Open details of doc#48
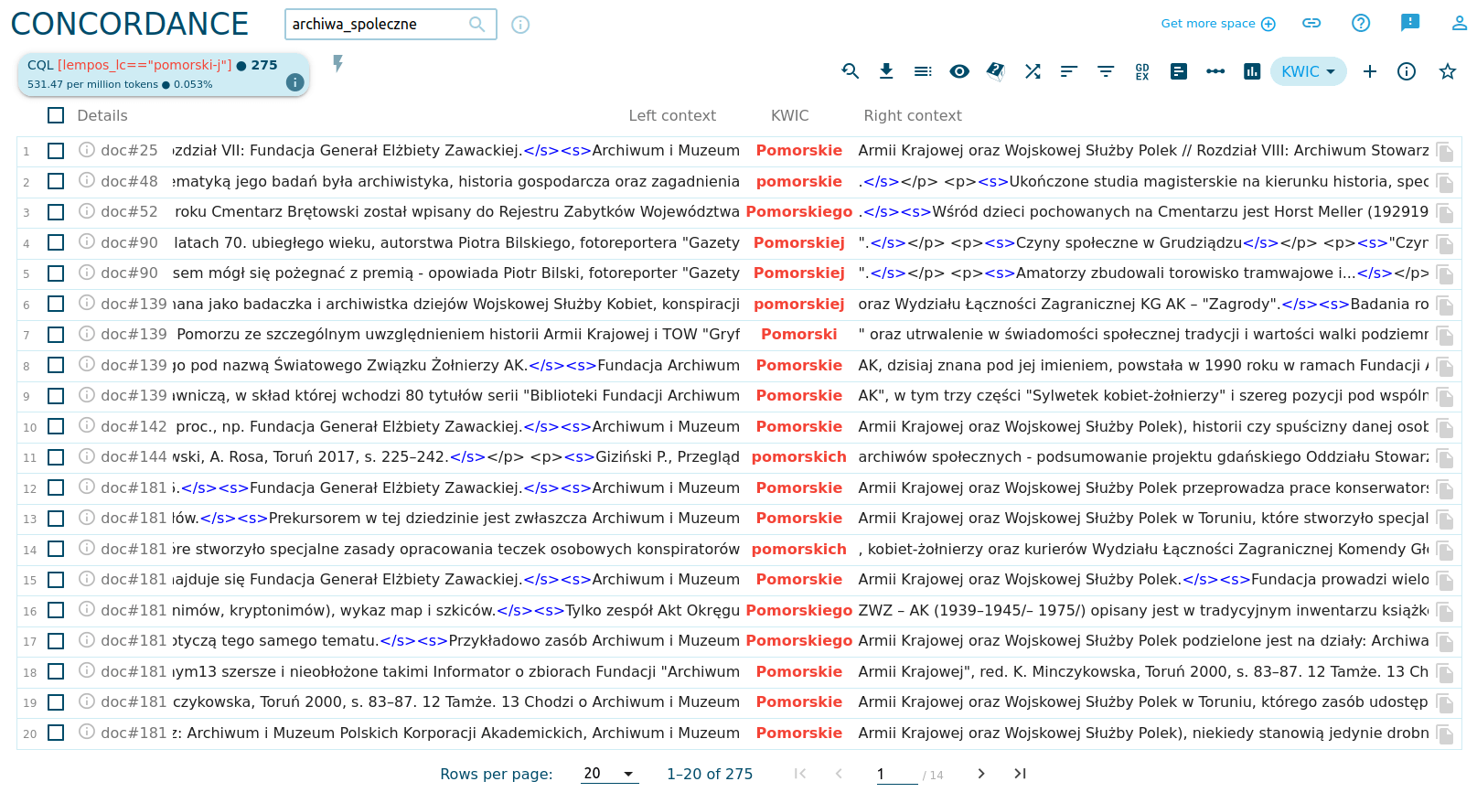Image resolution: width=1477 pixels, height=803 pixels. tap(129, 181)
